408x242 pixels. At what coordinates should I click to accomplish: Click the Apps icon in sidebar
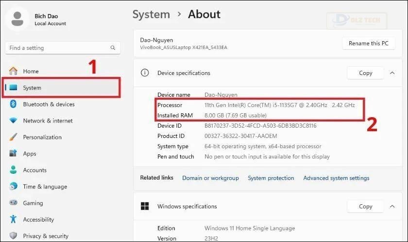coord(14,153)
